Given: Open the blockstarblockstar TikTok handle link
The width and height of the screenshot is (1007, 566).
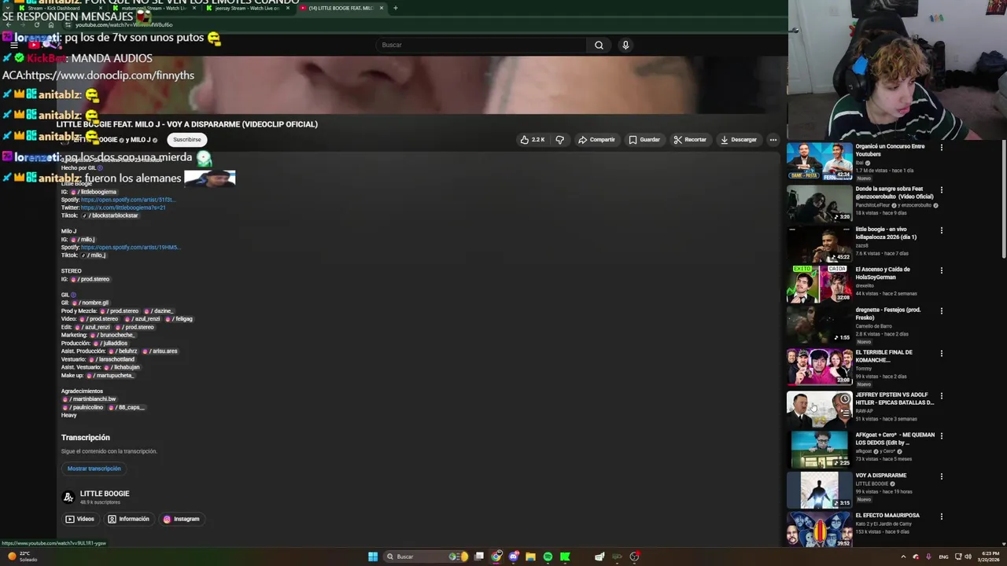Looking at the screenshot, I should 109,215.
